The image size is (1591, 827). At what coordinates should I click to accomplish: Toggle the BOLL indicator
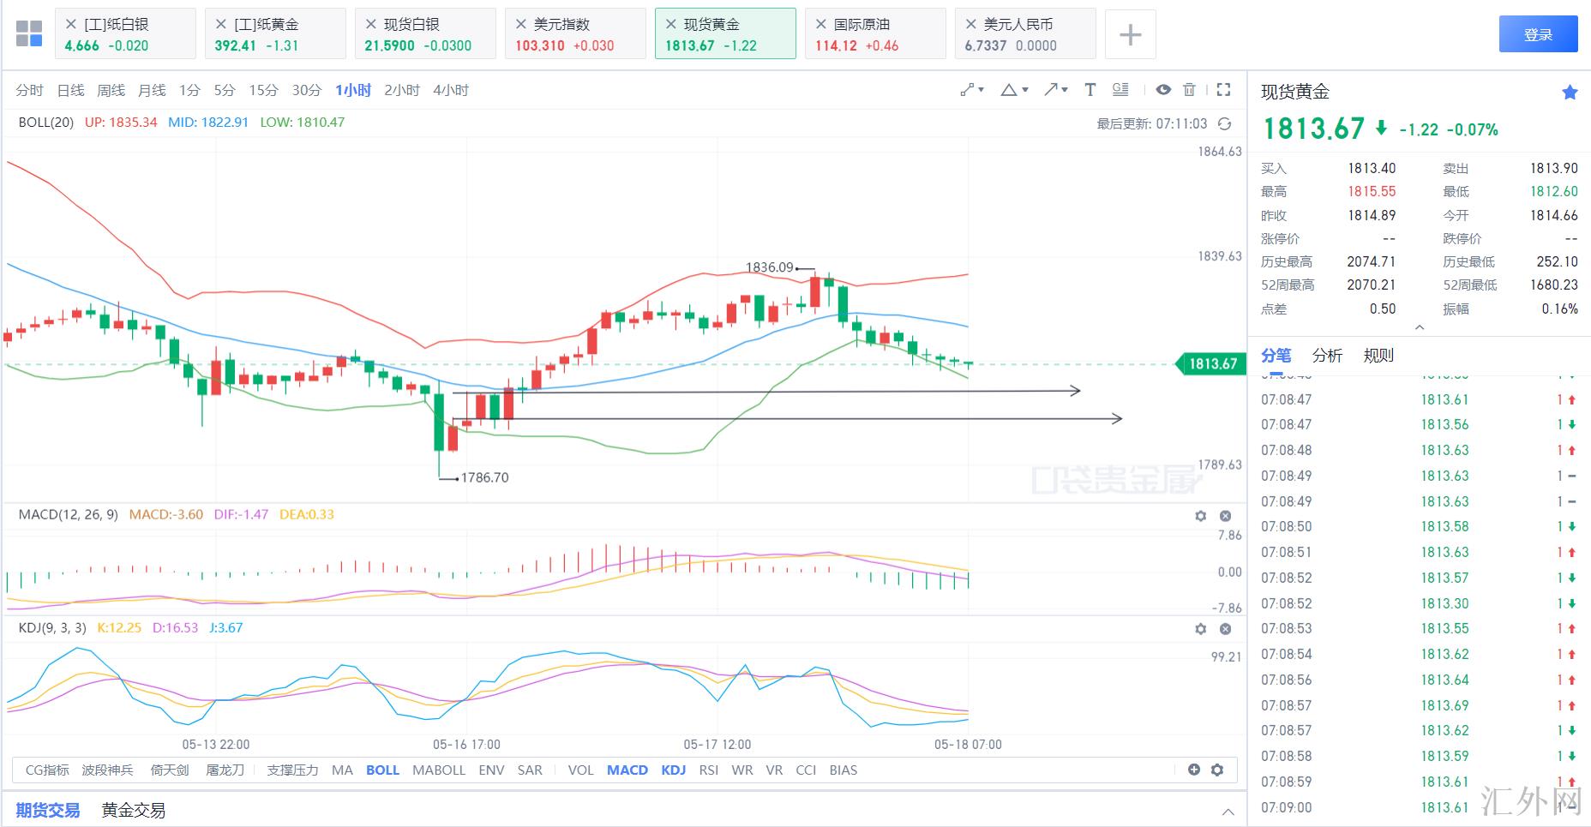[x=382, y=770]
